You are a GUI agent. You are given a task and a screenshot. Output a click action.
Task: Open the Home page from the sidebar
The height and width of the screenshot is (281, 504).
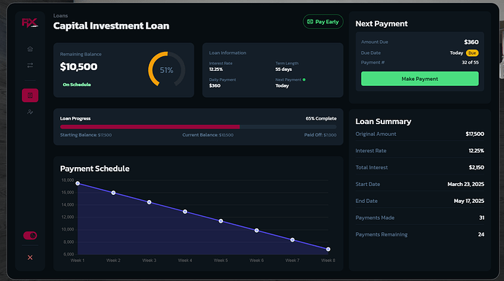30,49
